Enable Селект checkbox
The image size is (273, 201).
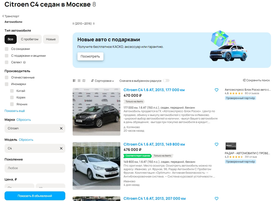point(7,62)
